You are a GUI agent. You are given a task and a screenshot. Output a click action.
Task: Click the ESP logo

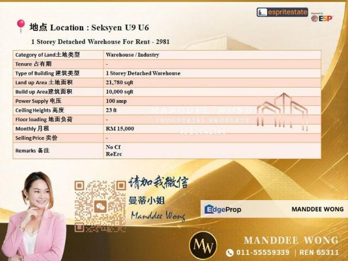click(322, 18)
